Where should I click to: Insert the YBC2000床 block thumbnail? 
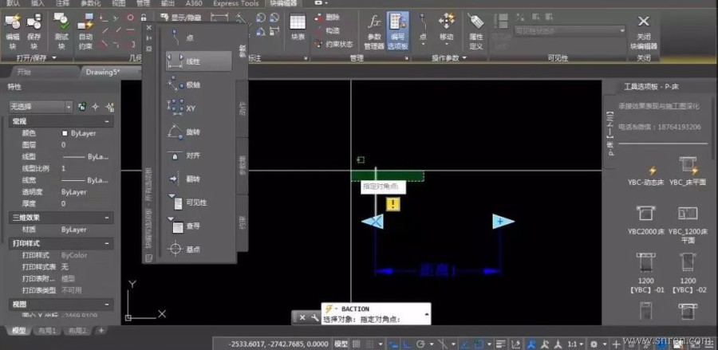pyautogui.click(x=645, y=220)
